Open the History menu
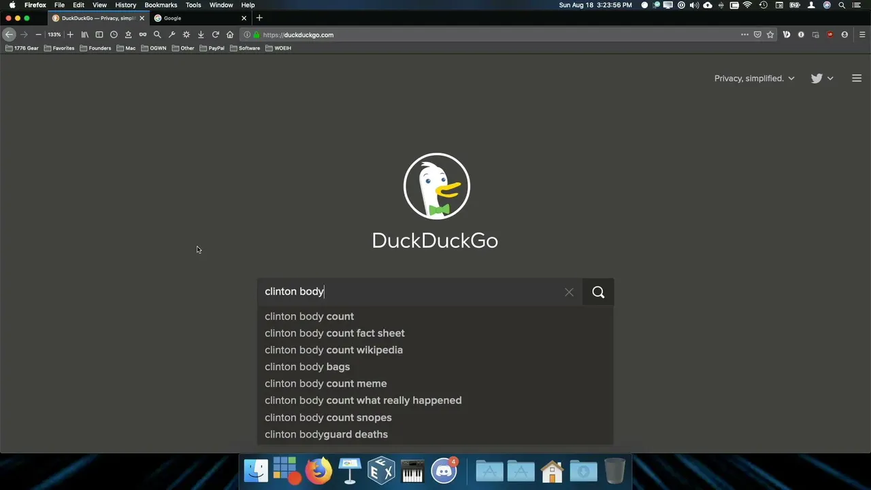The height and width of the screenshot is (490, 871). 125,5
